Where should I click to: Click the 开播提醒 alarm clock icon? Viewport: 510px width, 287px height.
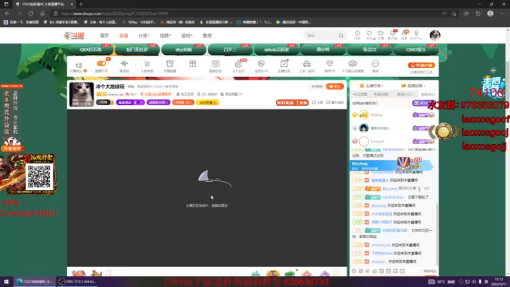pyautogui.click(x=170, y=64)
